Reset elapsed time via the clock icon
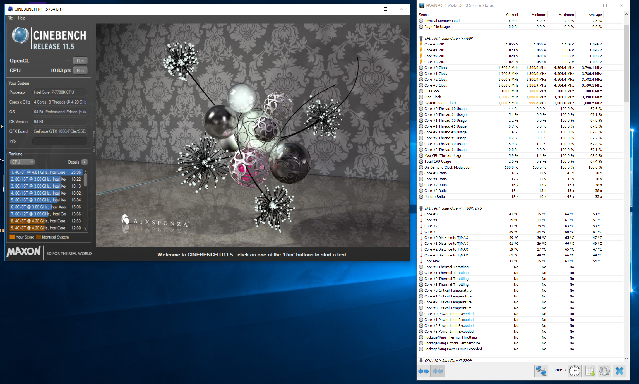The width and height of the screenshot is (639, 384). pos(575,371)
